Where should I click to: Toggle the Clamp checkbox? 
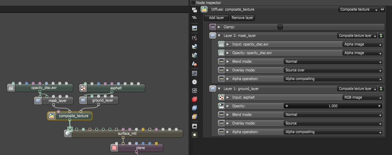pos(280,27)
